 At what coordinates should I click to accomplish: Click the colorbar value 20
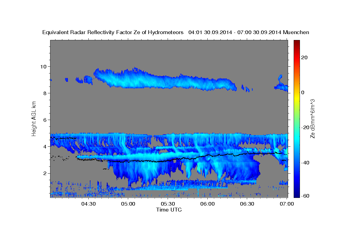coord(305,57)
